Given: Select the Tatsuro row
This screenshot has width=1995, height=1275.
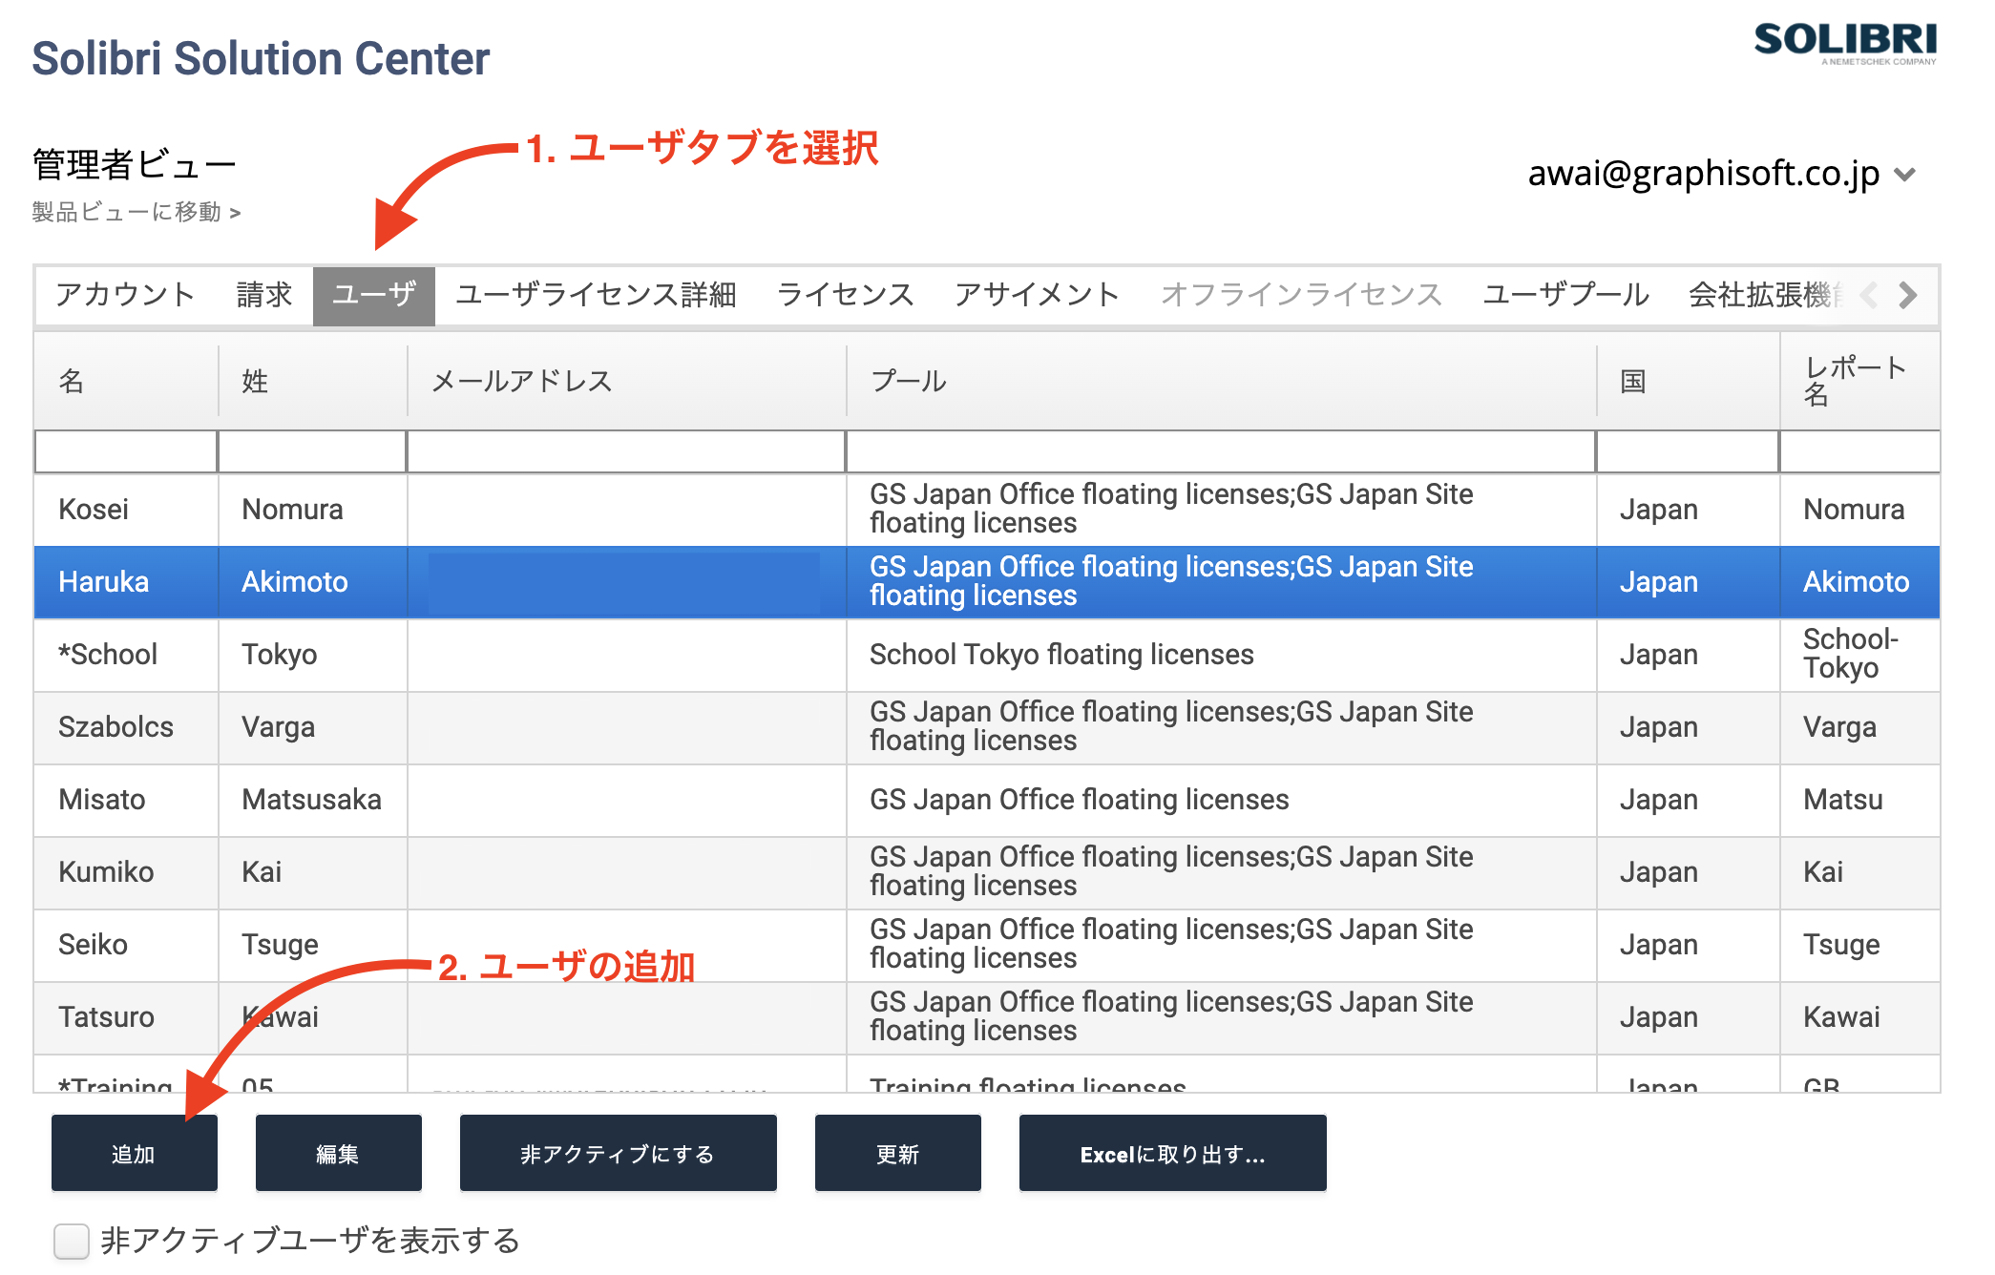Looking at the screenshot, I should coord(987,1017).
